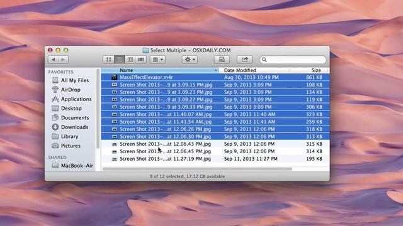
Task: Open the Action gear menu
Action: coord(190,60)
